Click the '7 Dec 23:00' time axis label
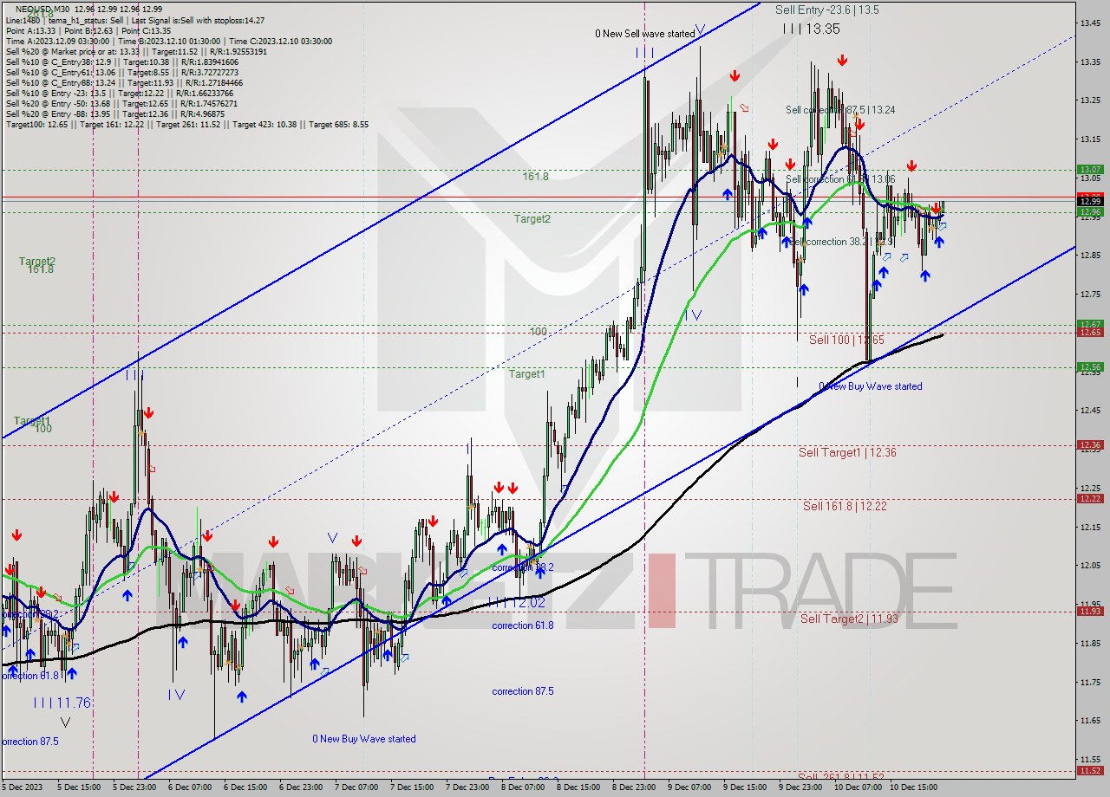Image resolution: width=1110 pixels, height=797 pixels. (x=468, y=787)
